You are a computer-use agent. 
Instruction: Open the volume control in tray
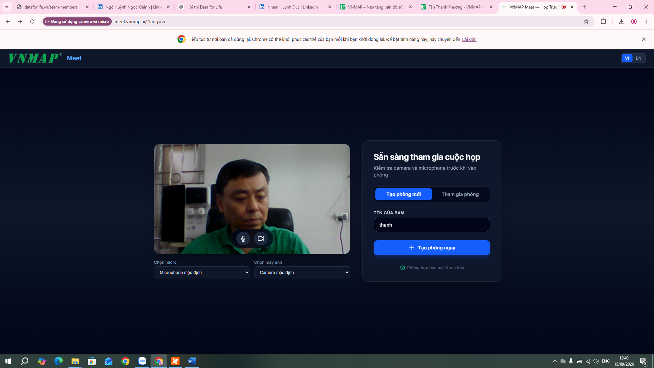pos(596,361)
